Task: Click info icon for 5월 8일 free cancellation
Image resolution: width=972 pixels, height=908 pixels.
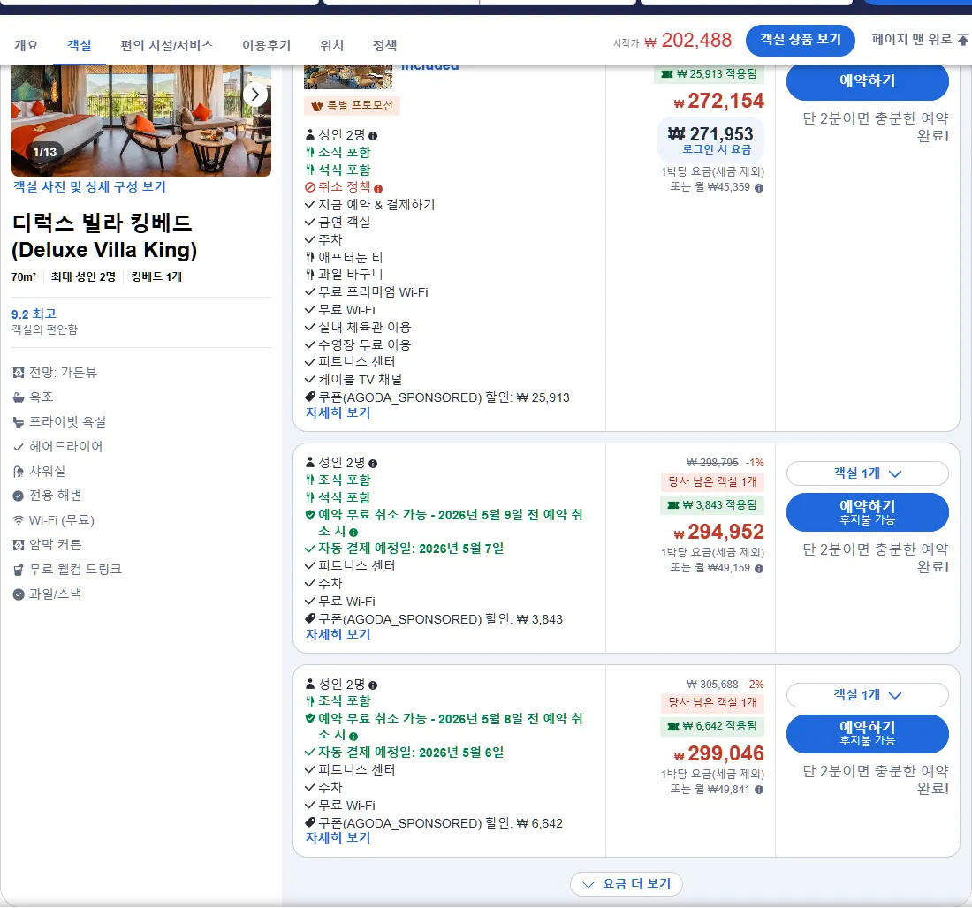Action: [x=353, y=737]
